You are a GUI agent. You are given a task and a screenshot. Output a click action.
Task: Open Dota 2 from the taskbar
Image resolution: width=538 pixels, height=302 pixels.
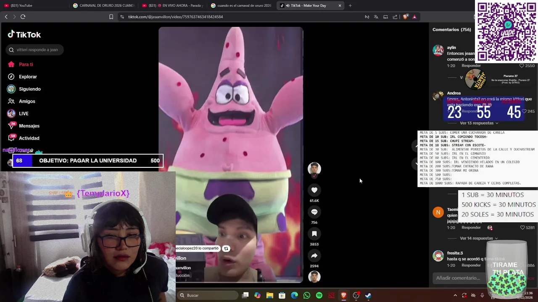(x=331, y=295)
